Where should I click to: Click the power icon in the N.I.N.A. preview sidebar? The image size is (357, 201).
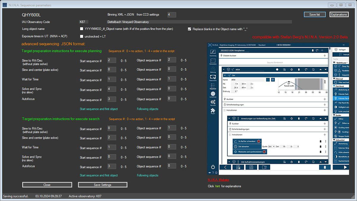pos(213,167)
